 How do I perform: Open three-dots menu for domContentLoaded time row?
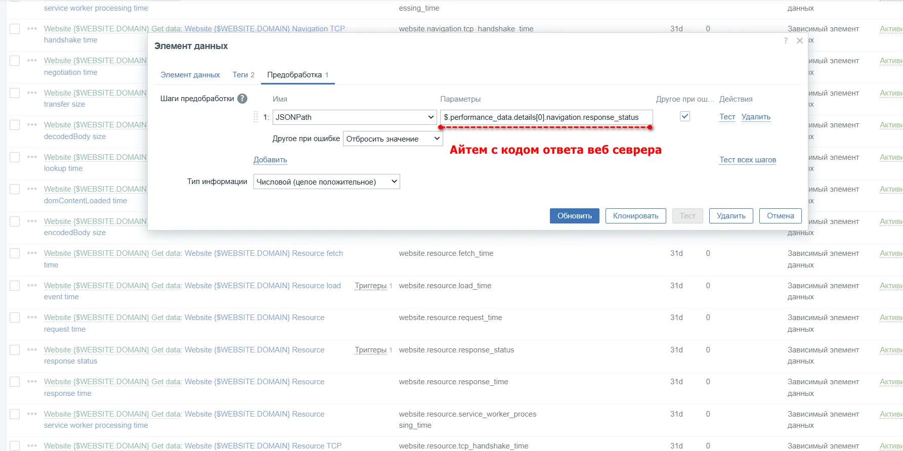(32, 189)
